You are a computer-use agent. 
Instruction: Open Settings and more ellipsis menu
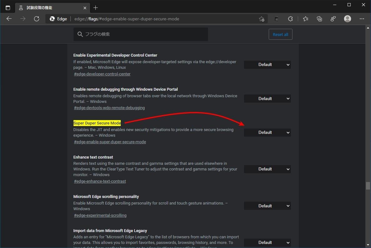click(x=362, y=19)
